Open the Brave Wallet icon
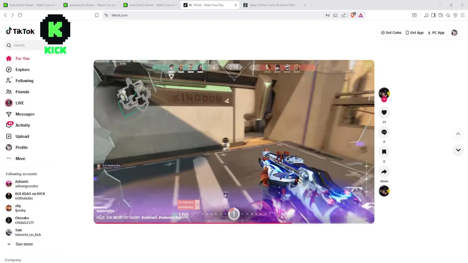This screenshot has width=468, height=263. (x=441, y=15)
